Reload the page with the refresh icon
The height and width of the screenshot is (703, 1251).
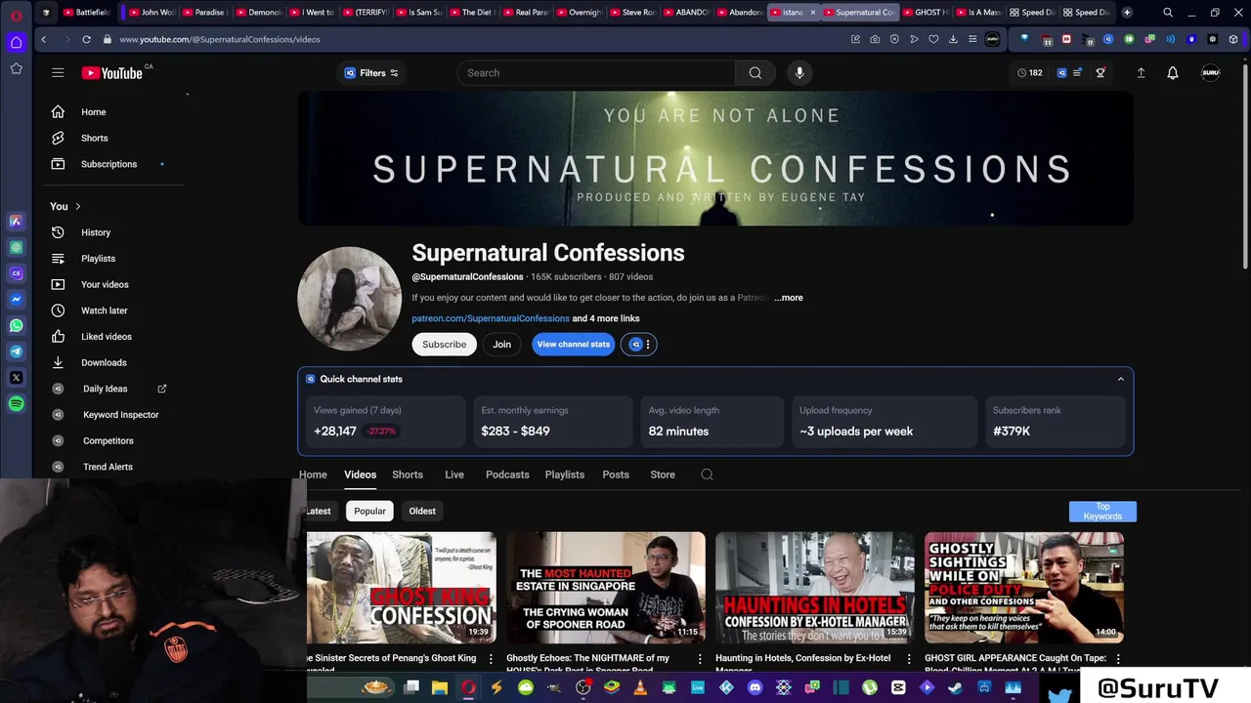pos(86,39)
